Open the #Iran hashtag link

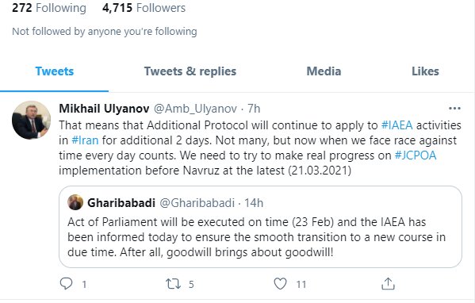(x=85, y=140)
